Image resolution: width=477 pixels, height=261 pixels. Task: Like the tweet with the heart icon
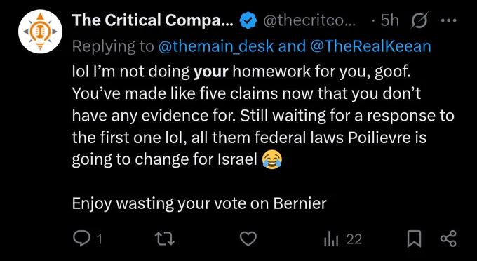[x=248, y=239]
